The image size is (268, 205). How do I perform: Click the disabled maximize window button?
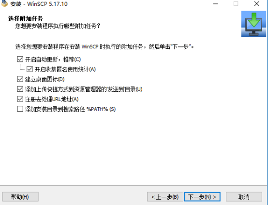click(x=236, y=3)
